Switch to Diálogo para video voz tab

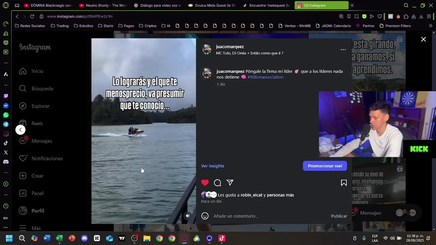158,5
